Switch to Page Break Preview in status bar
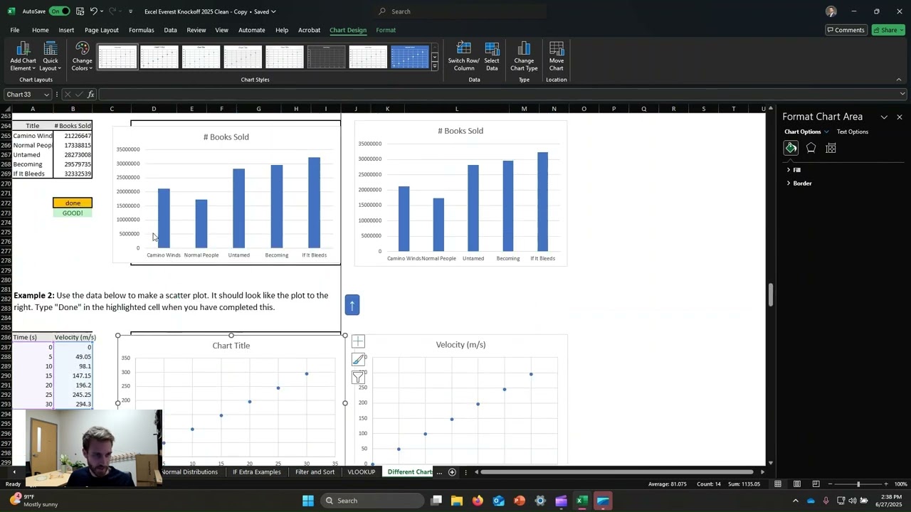 click(816, 484)
